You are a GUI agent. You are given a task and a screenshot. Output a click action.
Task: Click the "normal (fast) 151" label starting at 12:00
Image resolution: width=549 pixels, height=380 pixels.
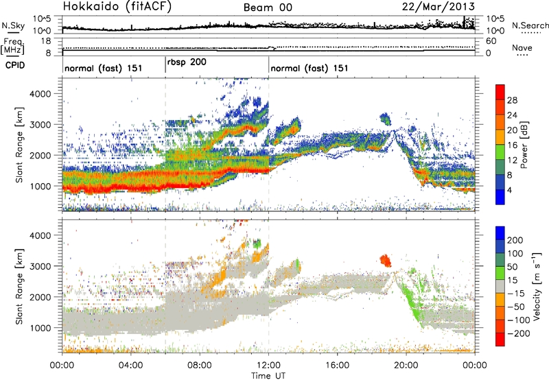(x=309, y=68)
